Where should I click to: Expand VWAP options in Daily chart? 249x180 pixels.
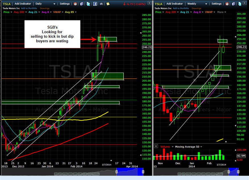pos(62,12)
